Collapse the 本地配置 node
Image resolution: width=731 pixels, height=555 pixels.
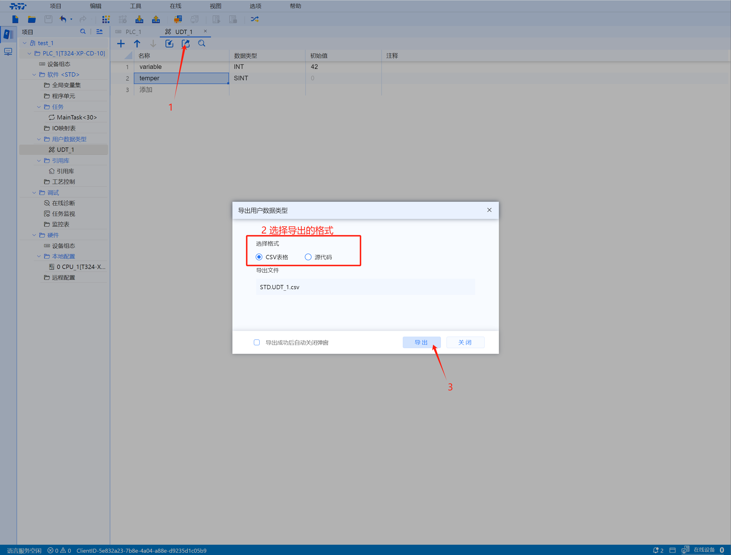click(39, 256)
